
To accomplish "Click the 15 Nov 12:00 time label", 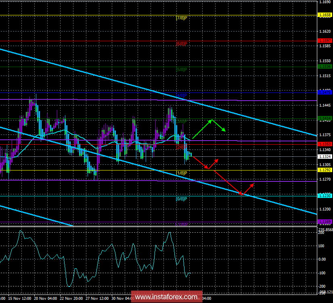I will [x=20, y=299].
